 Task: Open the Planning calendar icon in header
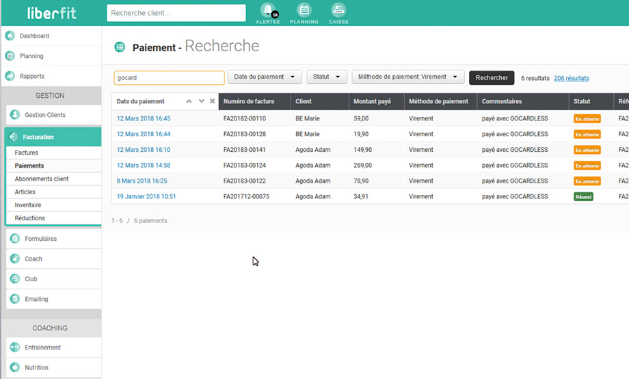click(x=304, y=10)
